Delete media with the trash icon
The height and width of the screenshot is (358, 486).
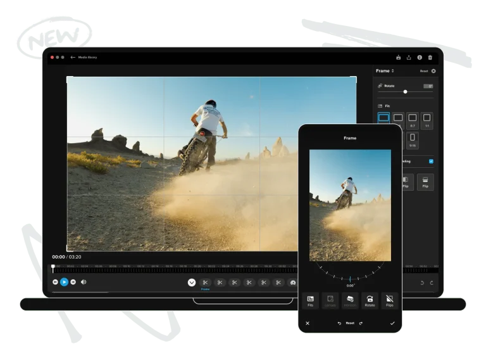(430, 58)
